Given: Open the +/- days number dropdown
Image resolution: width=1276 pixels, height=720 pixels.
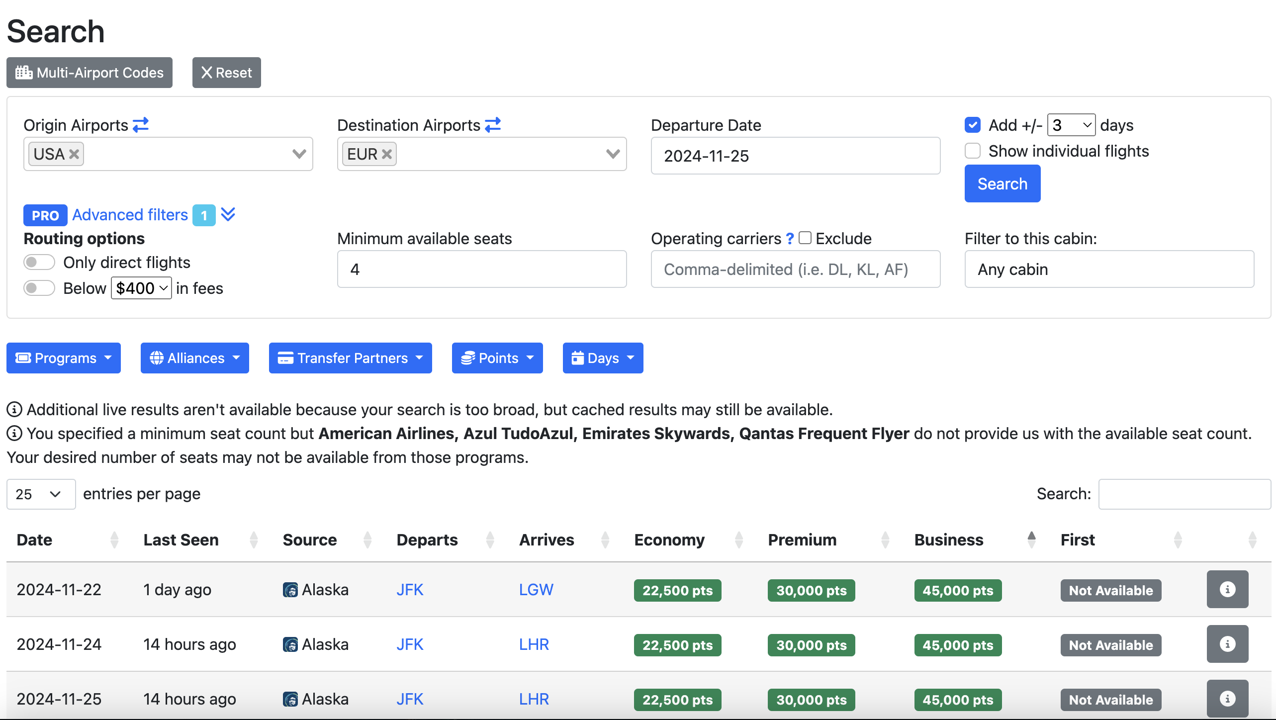Looking at the screenshot, I should pos(1071,125).
